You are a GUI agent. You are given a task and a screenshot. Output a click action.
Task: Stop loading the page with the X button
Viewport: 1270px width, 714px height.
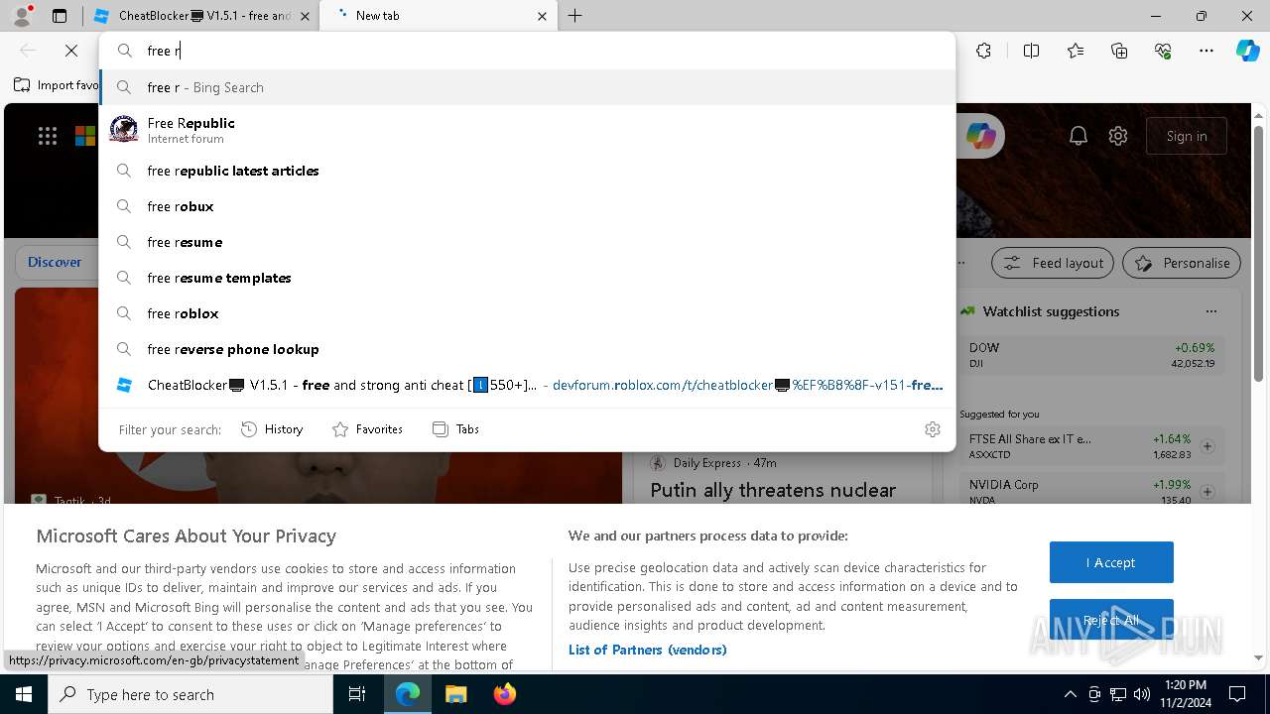click(71, 51)
